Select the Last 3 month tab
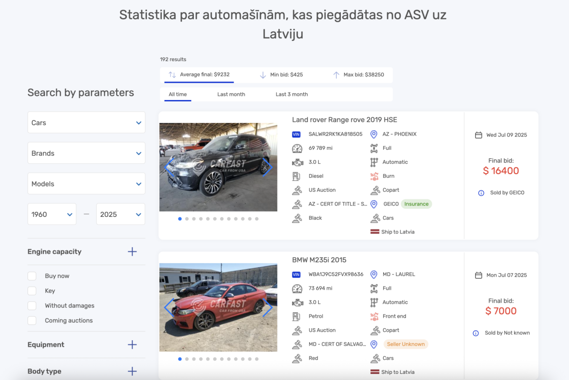 pos(292,94)
